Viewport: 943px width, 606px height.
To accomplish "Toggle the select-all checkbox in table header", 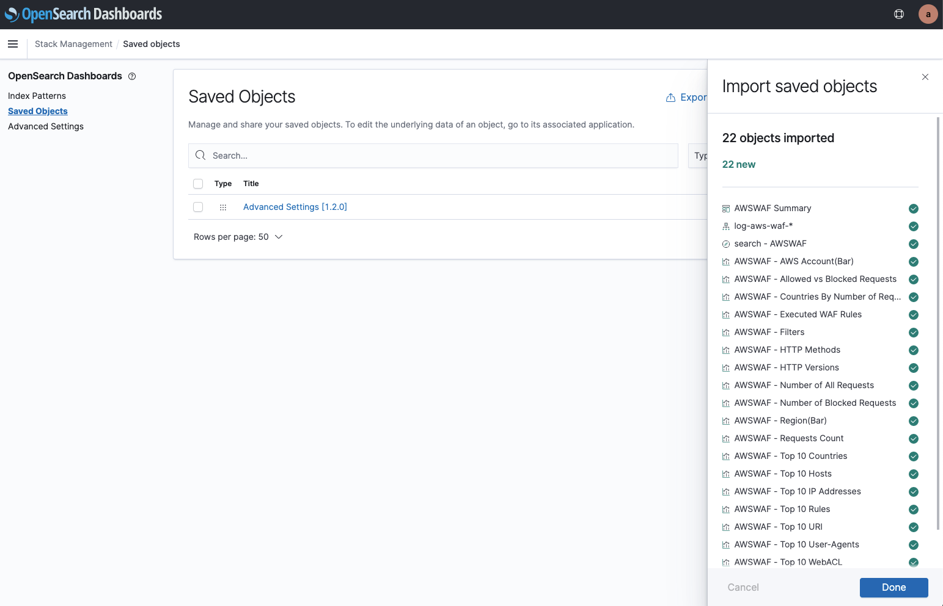I will [x=198, y=184].
